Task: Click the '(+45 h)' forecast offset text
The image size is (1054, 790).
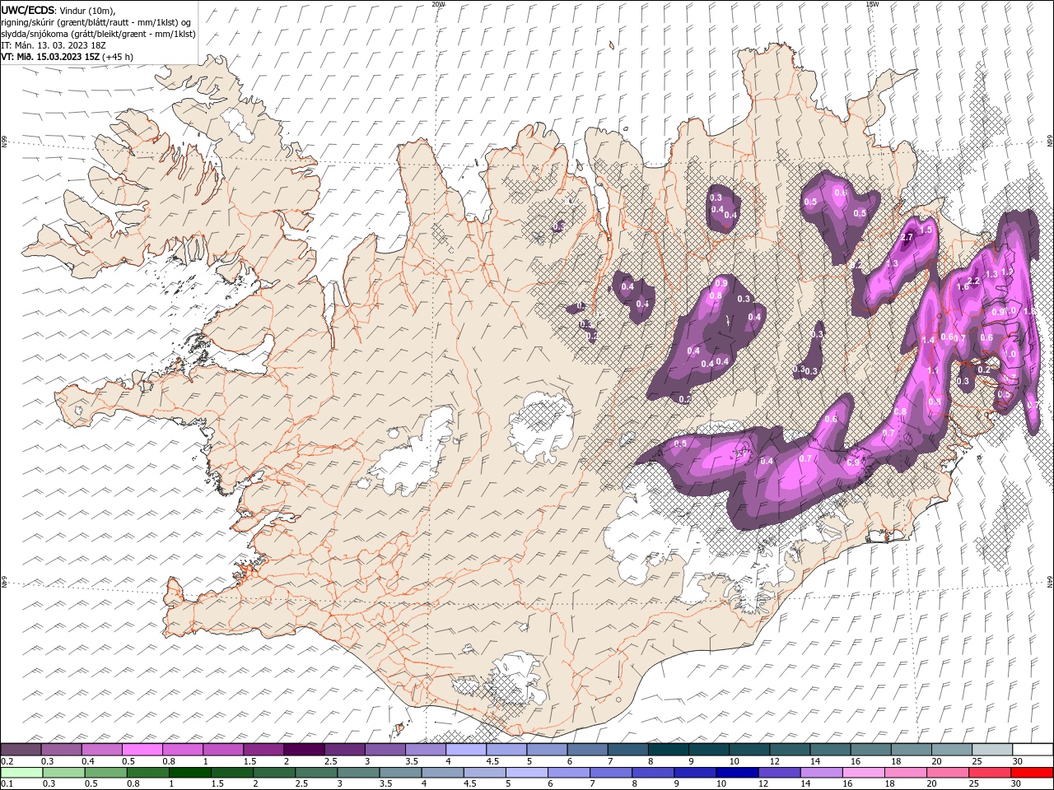Action: pyautogui.click(x=119, y=57)
